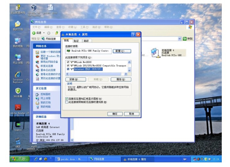Click the up-folder toolbar icon
Viewport: 230px width, 167px height.
coord(57,33)
